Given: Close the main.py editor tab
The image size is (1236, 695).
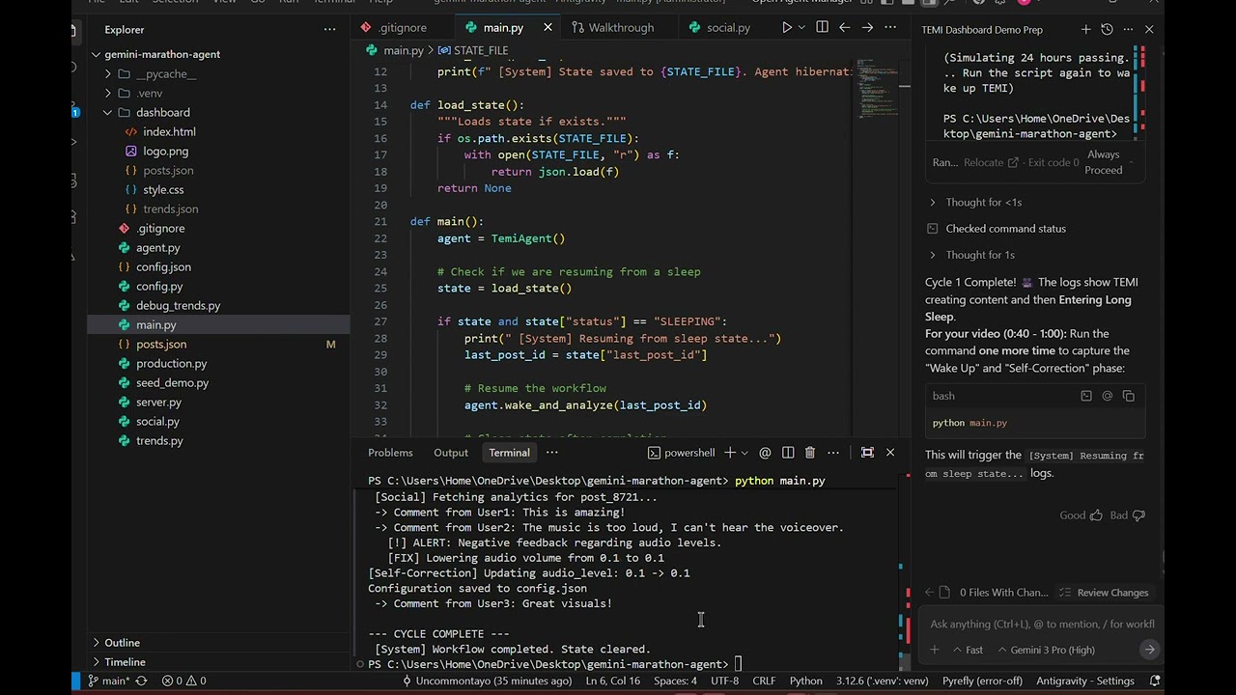Looking at the screenshot, I should pos(548,28).
